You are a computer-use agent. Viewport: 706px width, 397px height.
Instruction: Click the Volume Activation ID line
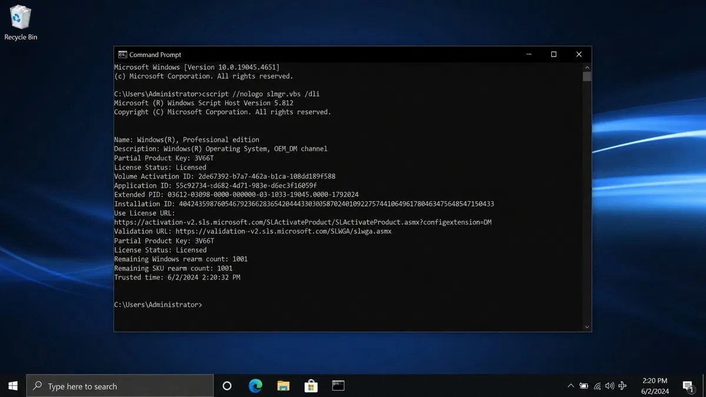225,176
